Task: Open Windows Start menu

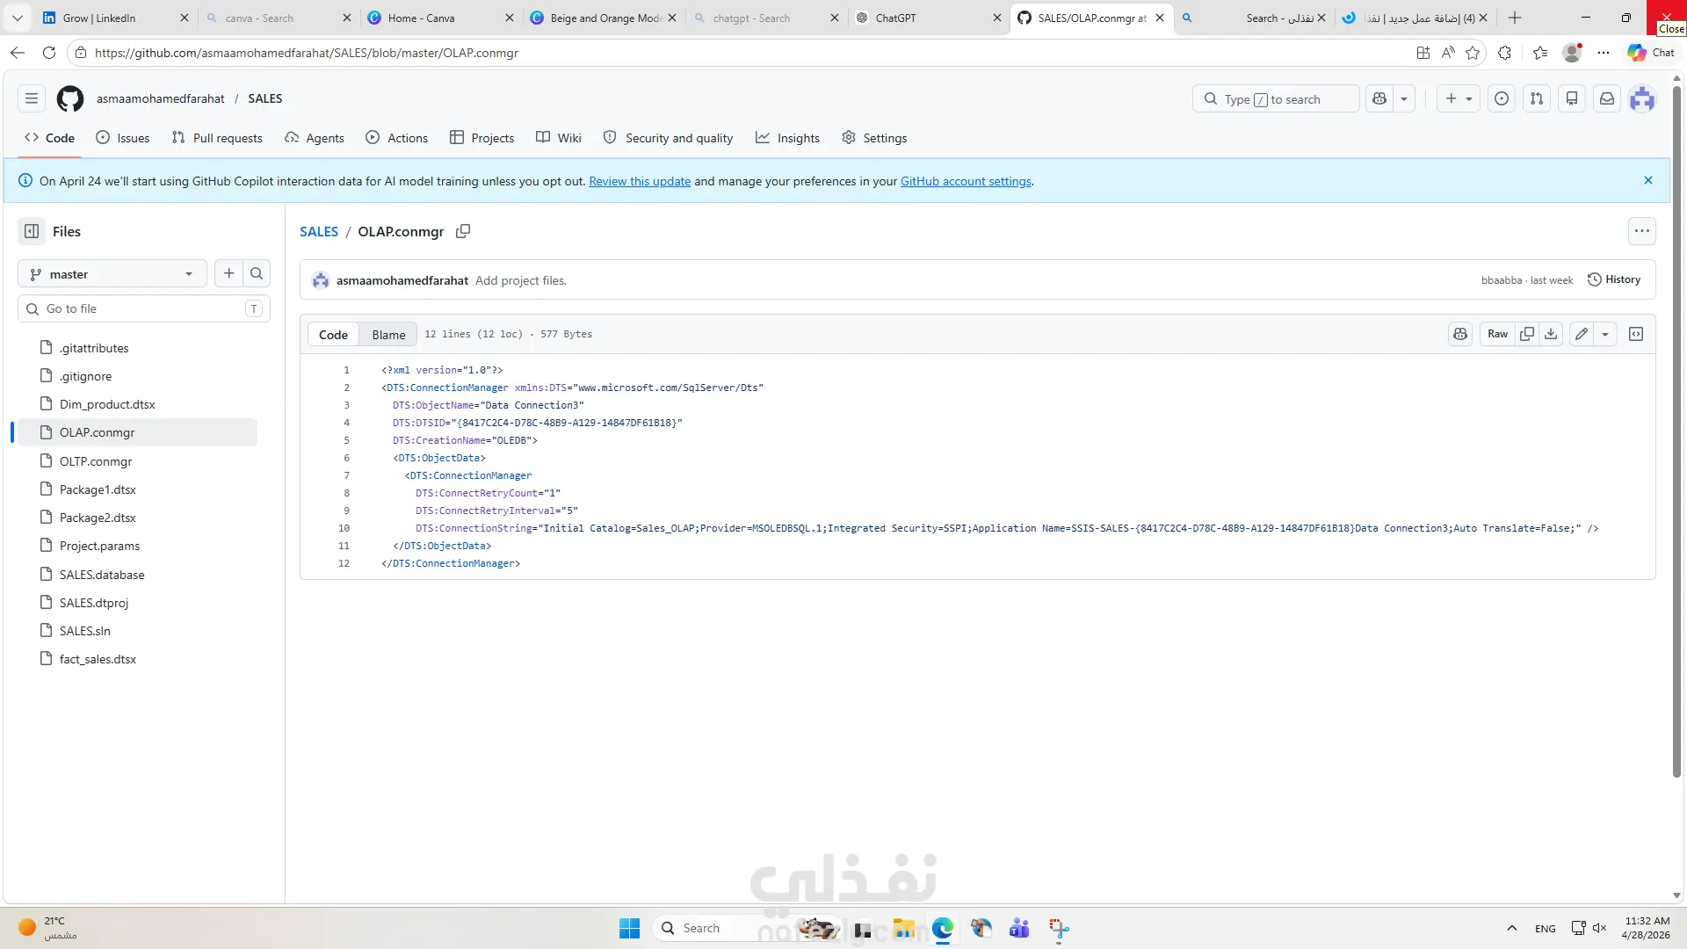Action: pyautogui.click(x=630, y=928)
